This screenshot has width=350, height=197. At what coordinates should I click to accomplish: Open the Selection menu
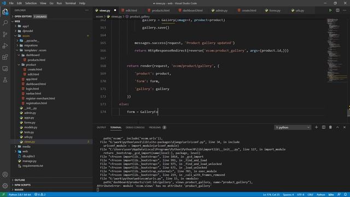(x=31, y=3)
